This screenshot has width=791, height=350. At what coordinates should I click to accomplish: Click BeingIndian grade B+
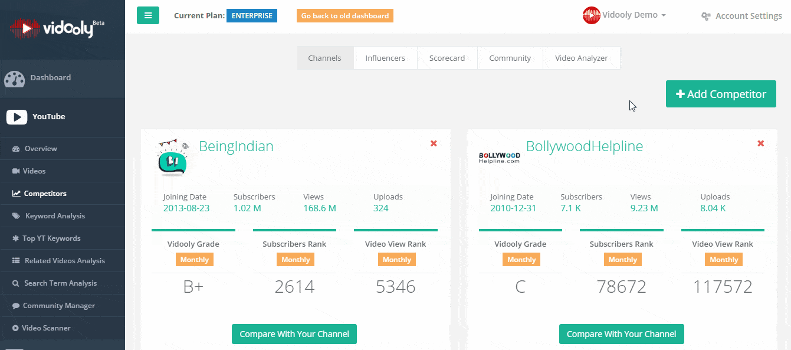coord(193,287)
